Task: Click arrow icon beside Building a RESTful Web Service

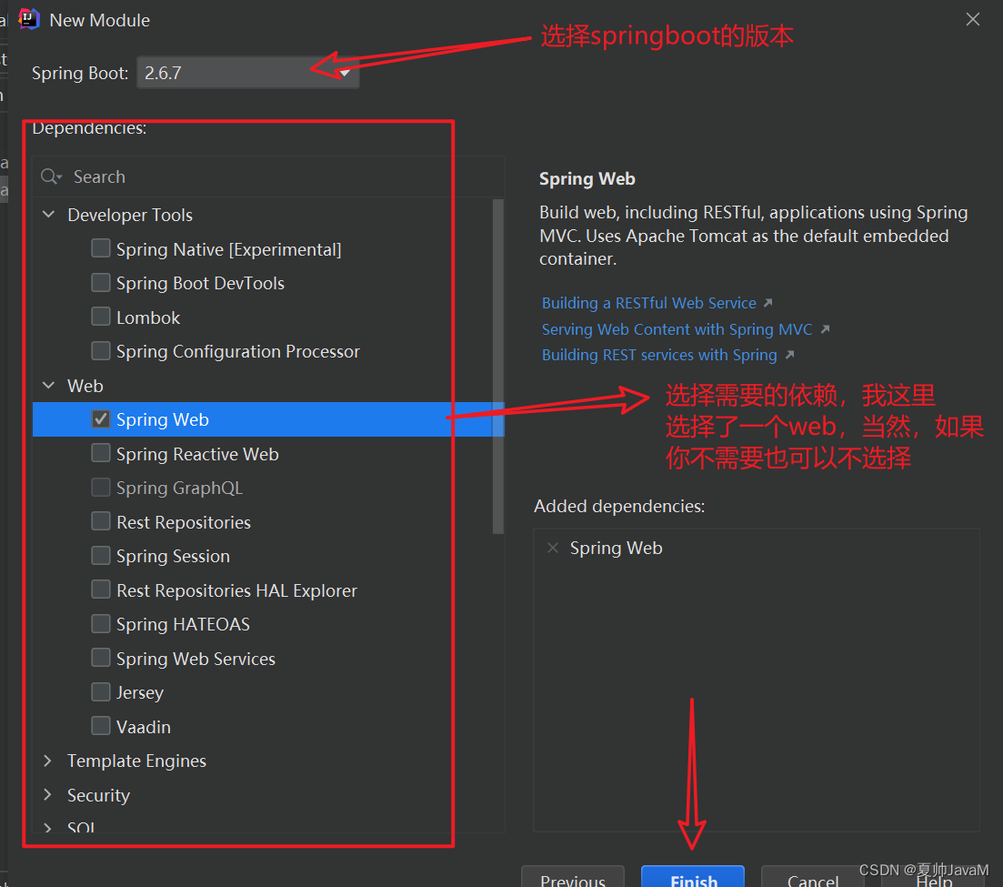Action: (768, 303)
